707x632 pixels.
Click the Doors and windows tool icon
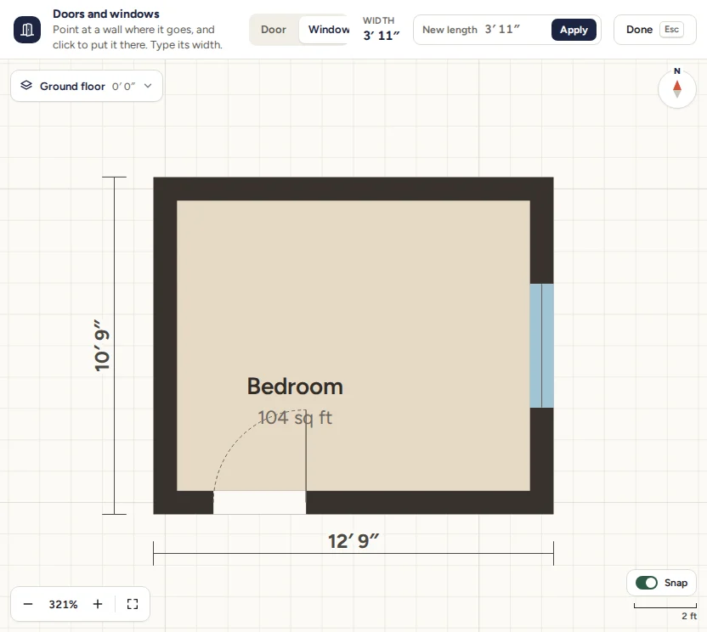pos(27,30)
